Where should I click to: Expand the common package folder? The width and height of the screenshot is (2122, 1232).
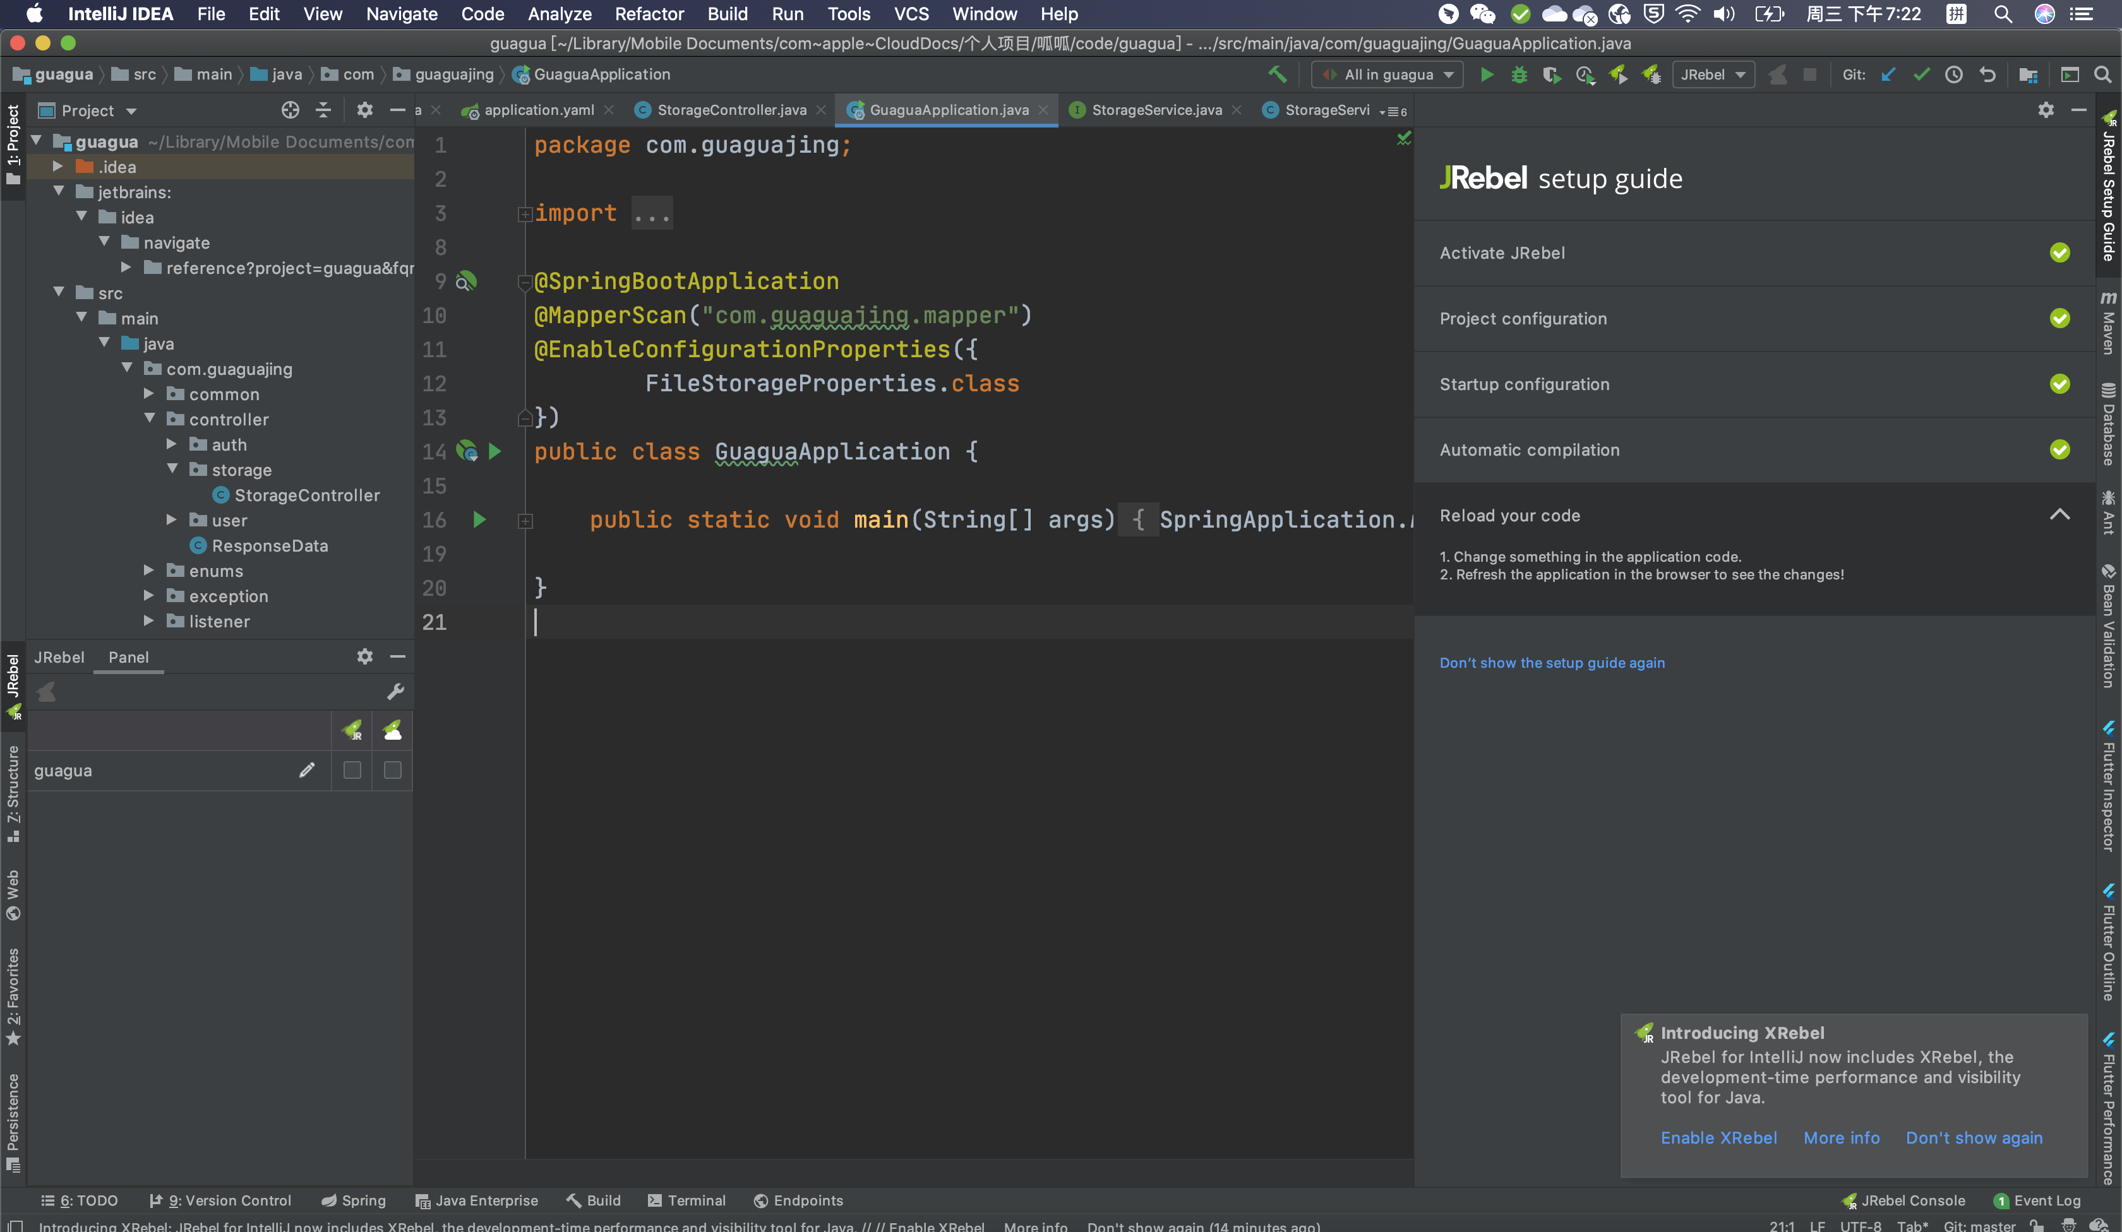149,394
